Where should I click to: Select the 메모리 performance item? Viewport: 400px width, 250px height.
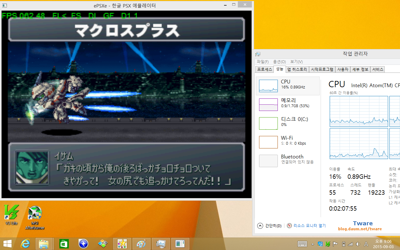(x=288, y=105)
